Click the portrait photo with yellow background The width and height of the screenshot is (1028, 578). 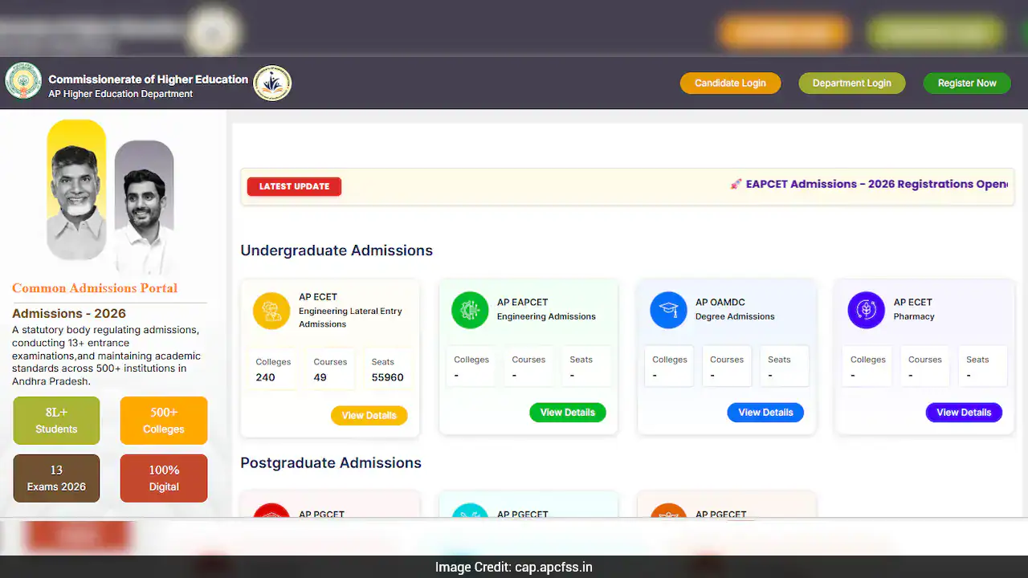pos(76,191)
